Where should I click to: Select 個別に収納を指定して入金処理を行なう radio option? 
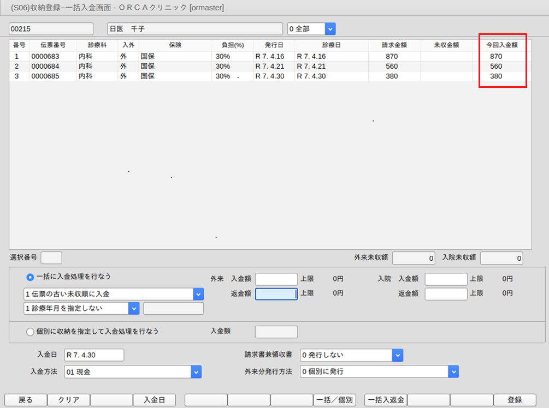(x=31, y=331)
